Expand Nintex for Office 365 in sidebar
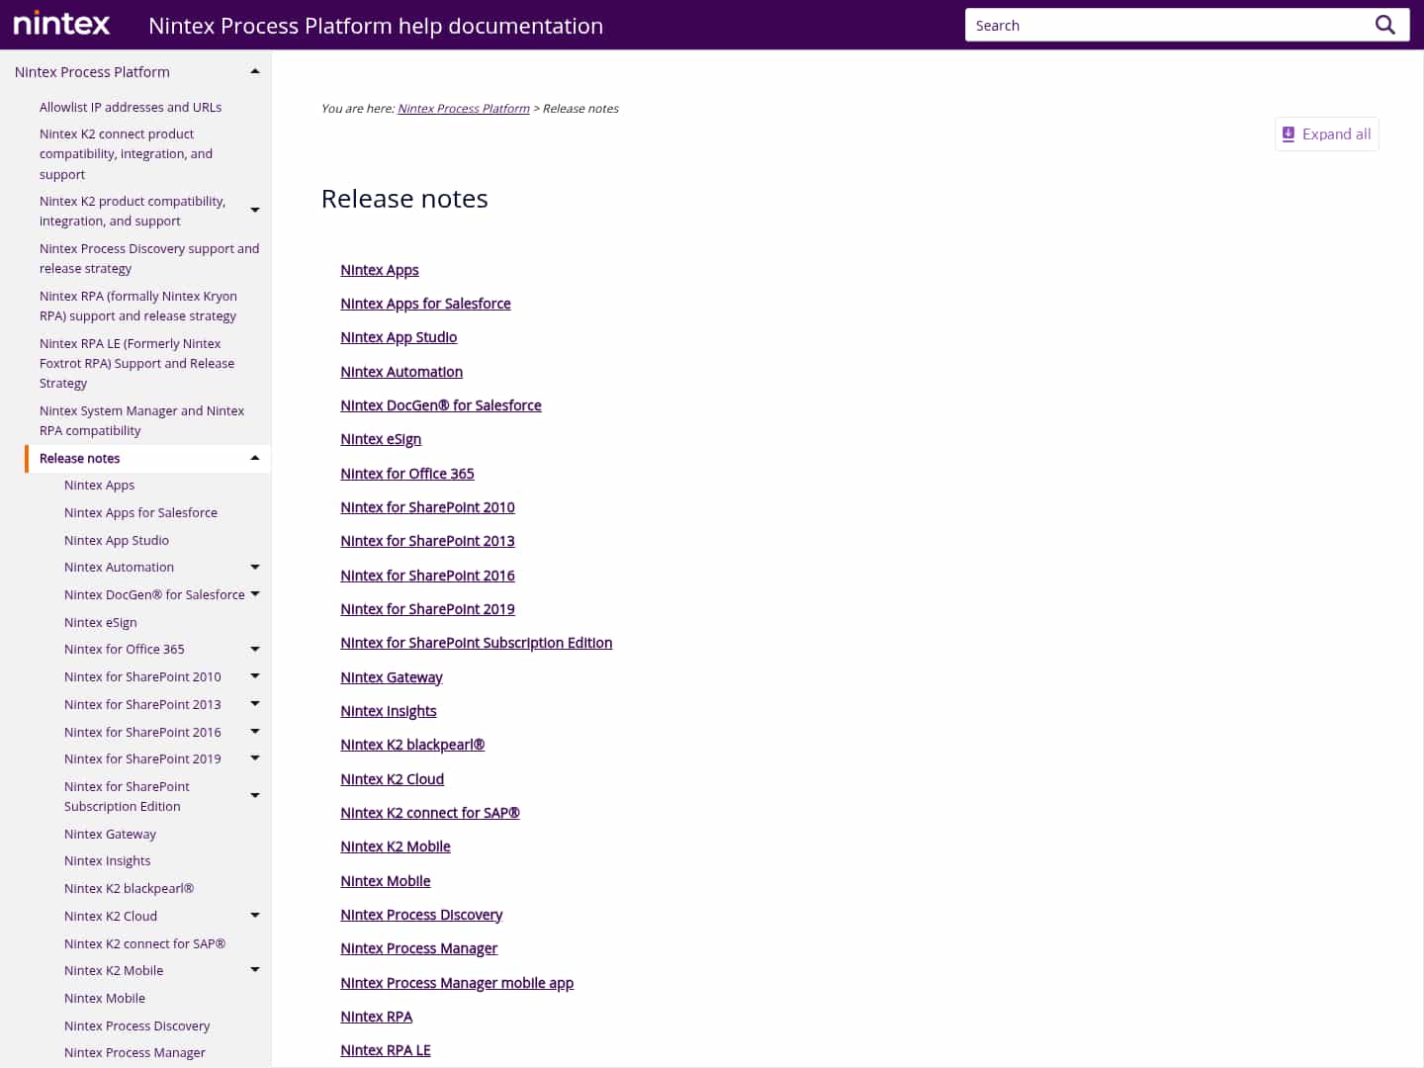Image resolution: width=1424 pixels, height=1068 pixels. point(255,648)
